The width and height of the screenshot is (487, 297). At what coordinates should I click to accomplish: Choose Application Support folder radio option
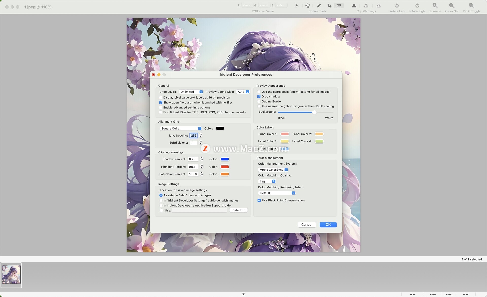point(161,206)
